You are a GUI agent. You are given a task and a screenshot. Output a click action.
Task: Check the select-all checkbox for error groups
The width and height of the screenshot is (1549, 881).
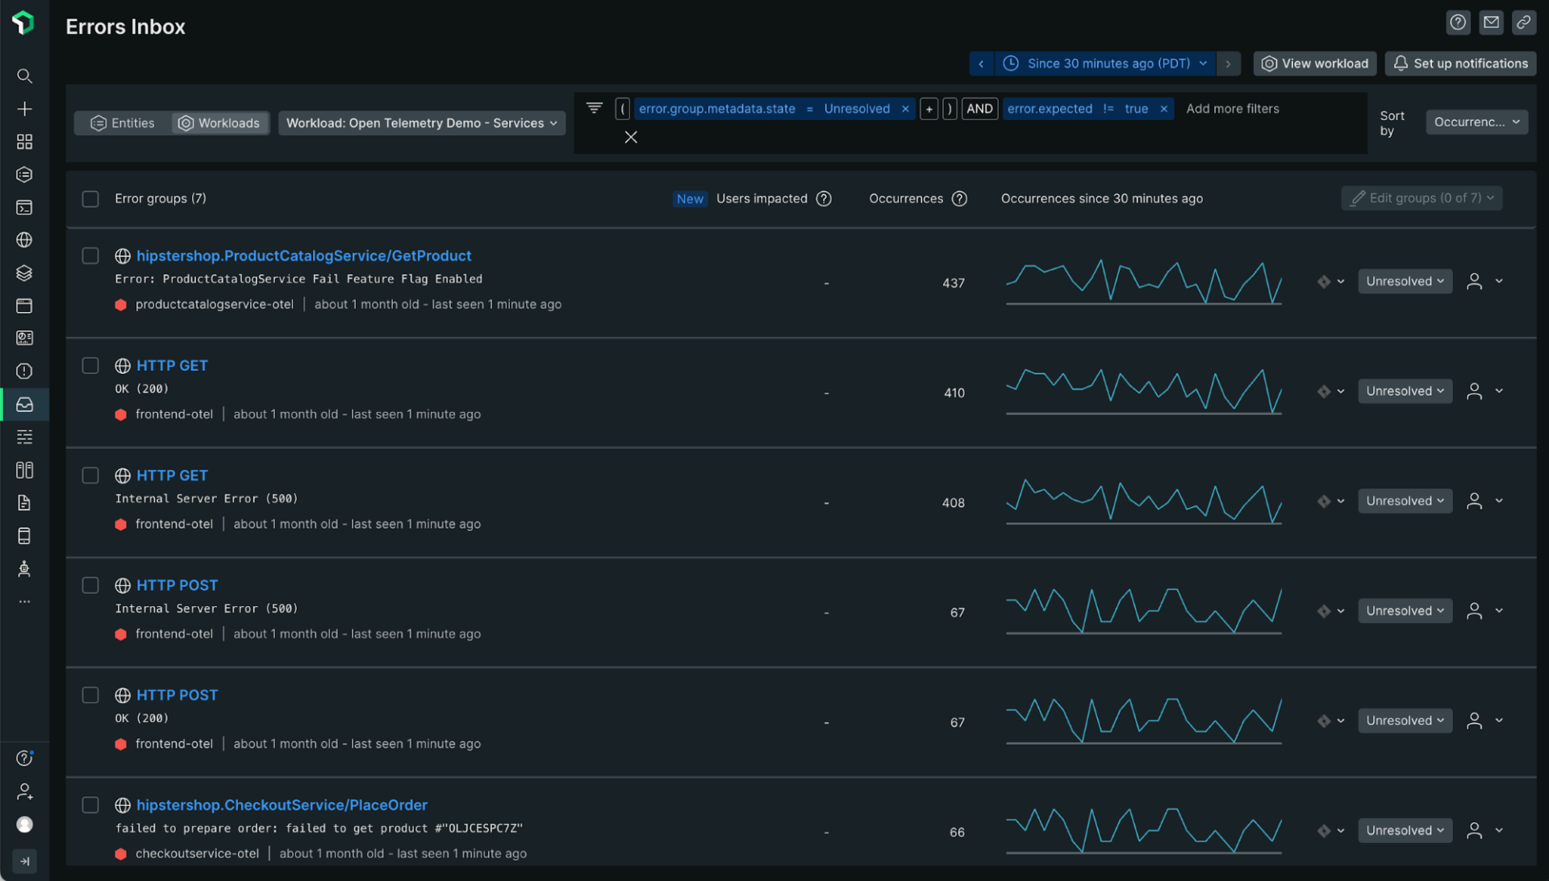(x=90, y=198)
